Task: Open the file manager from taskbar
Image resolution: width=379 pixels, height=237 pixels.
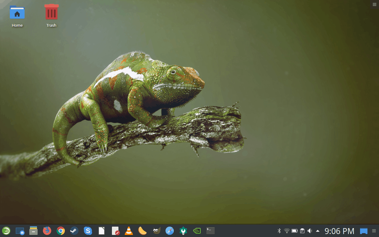Action: [x=33, y=231]
